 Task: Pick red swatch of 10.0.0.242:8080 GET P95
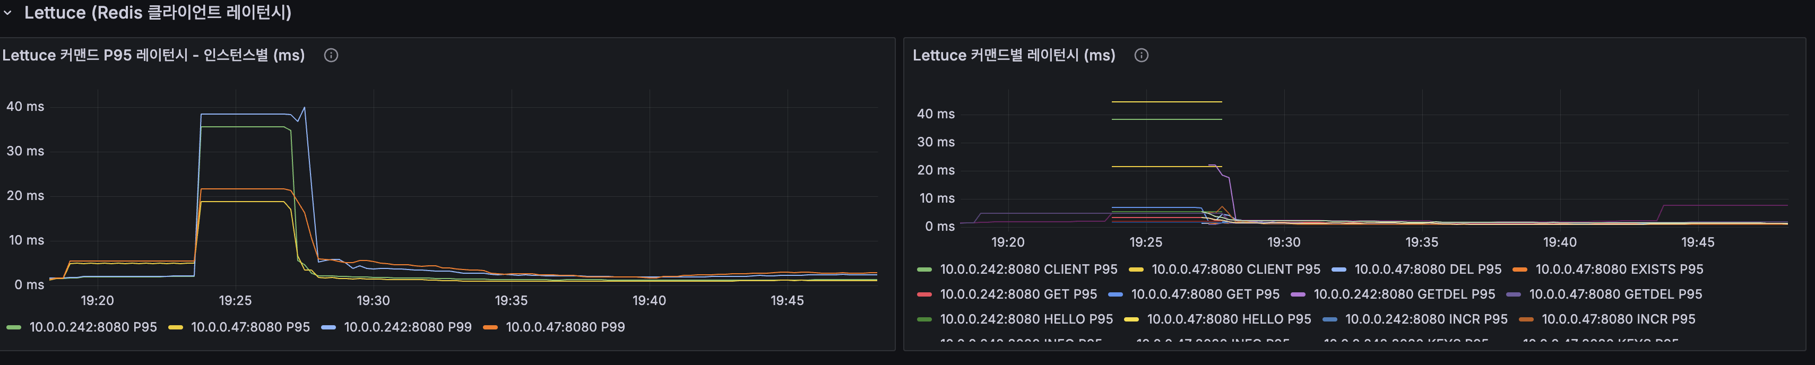click(924, 294)
